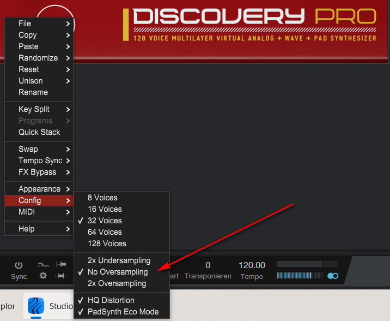Select 8 Voices polyphony option
Viewport: 390px width, 321px height.
coord(122,198)
